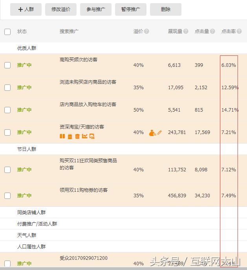Check the box for 店内商品放入购物车的访客 row
Image resolution: width=247 pixels, height=270 pixels.
(7, 110)
